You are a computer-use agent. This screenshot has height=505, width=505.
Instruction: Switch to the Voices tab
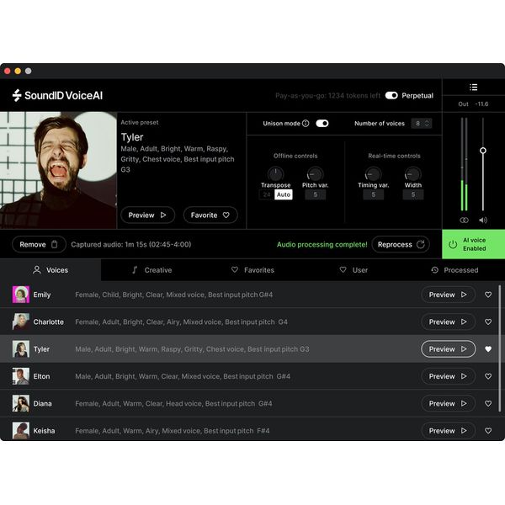(50, 270)
